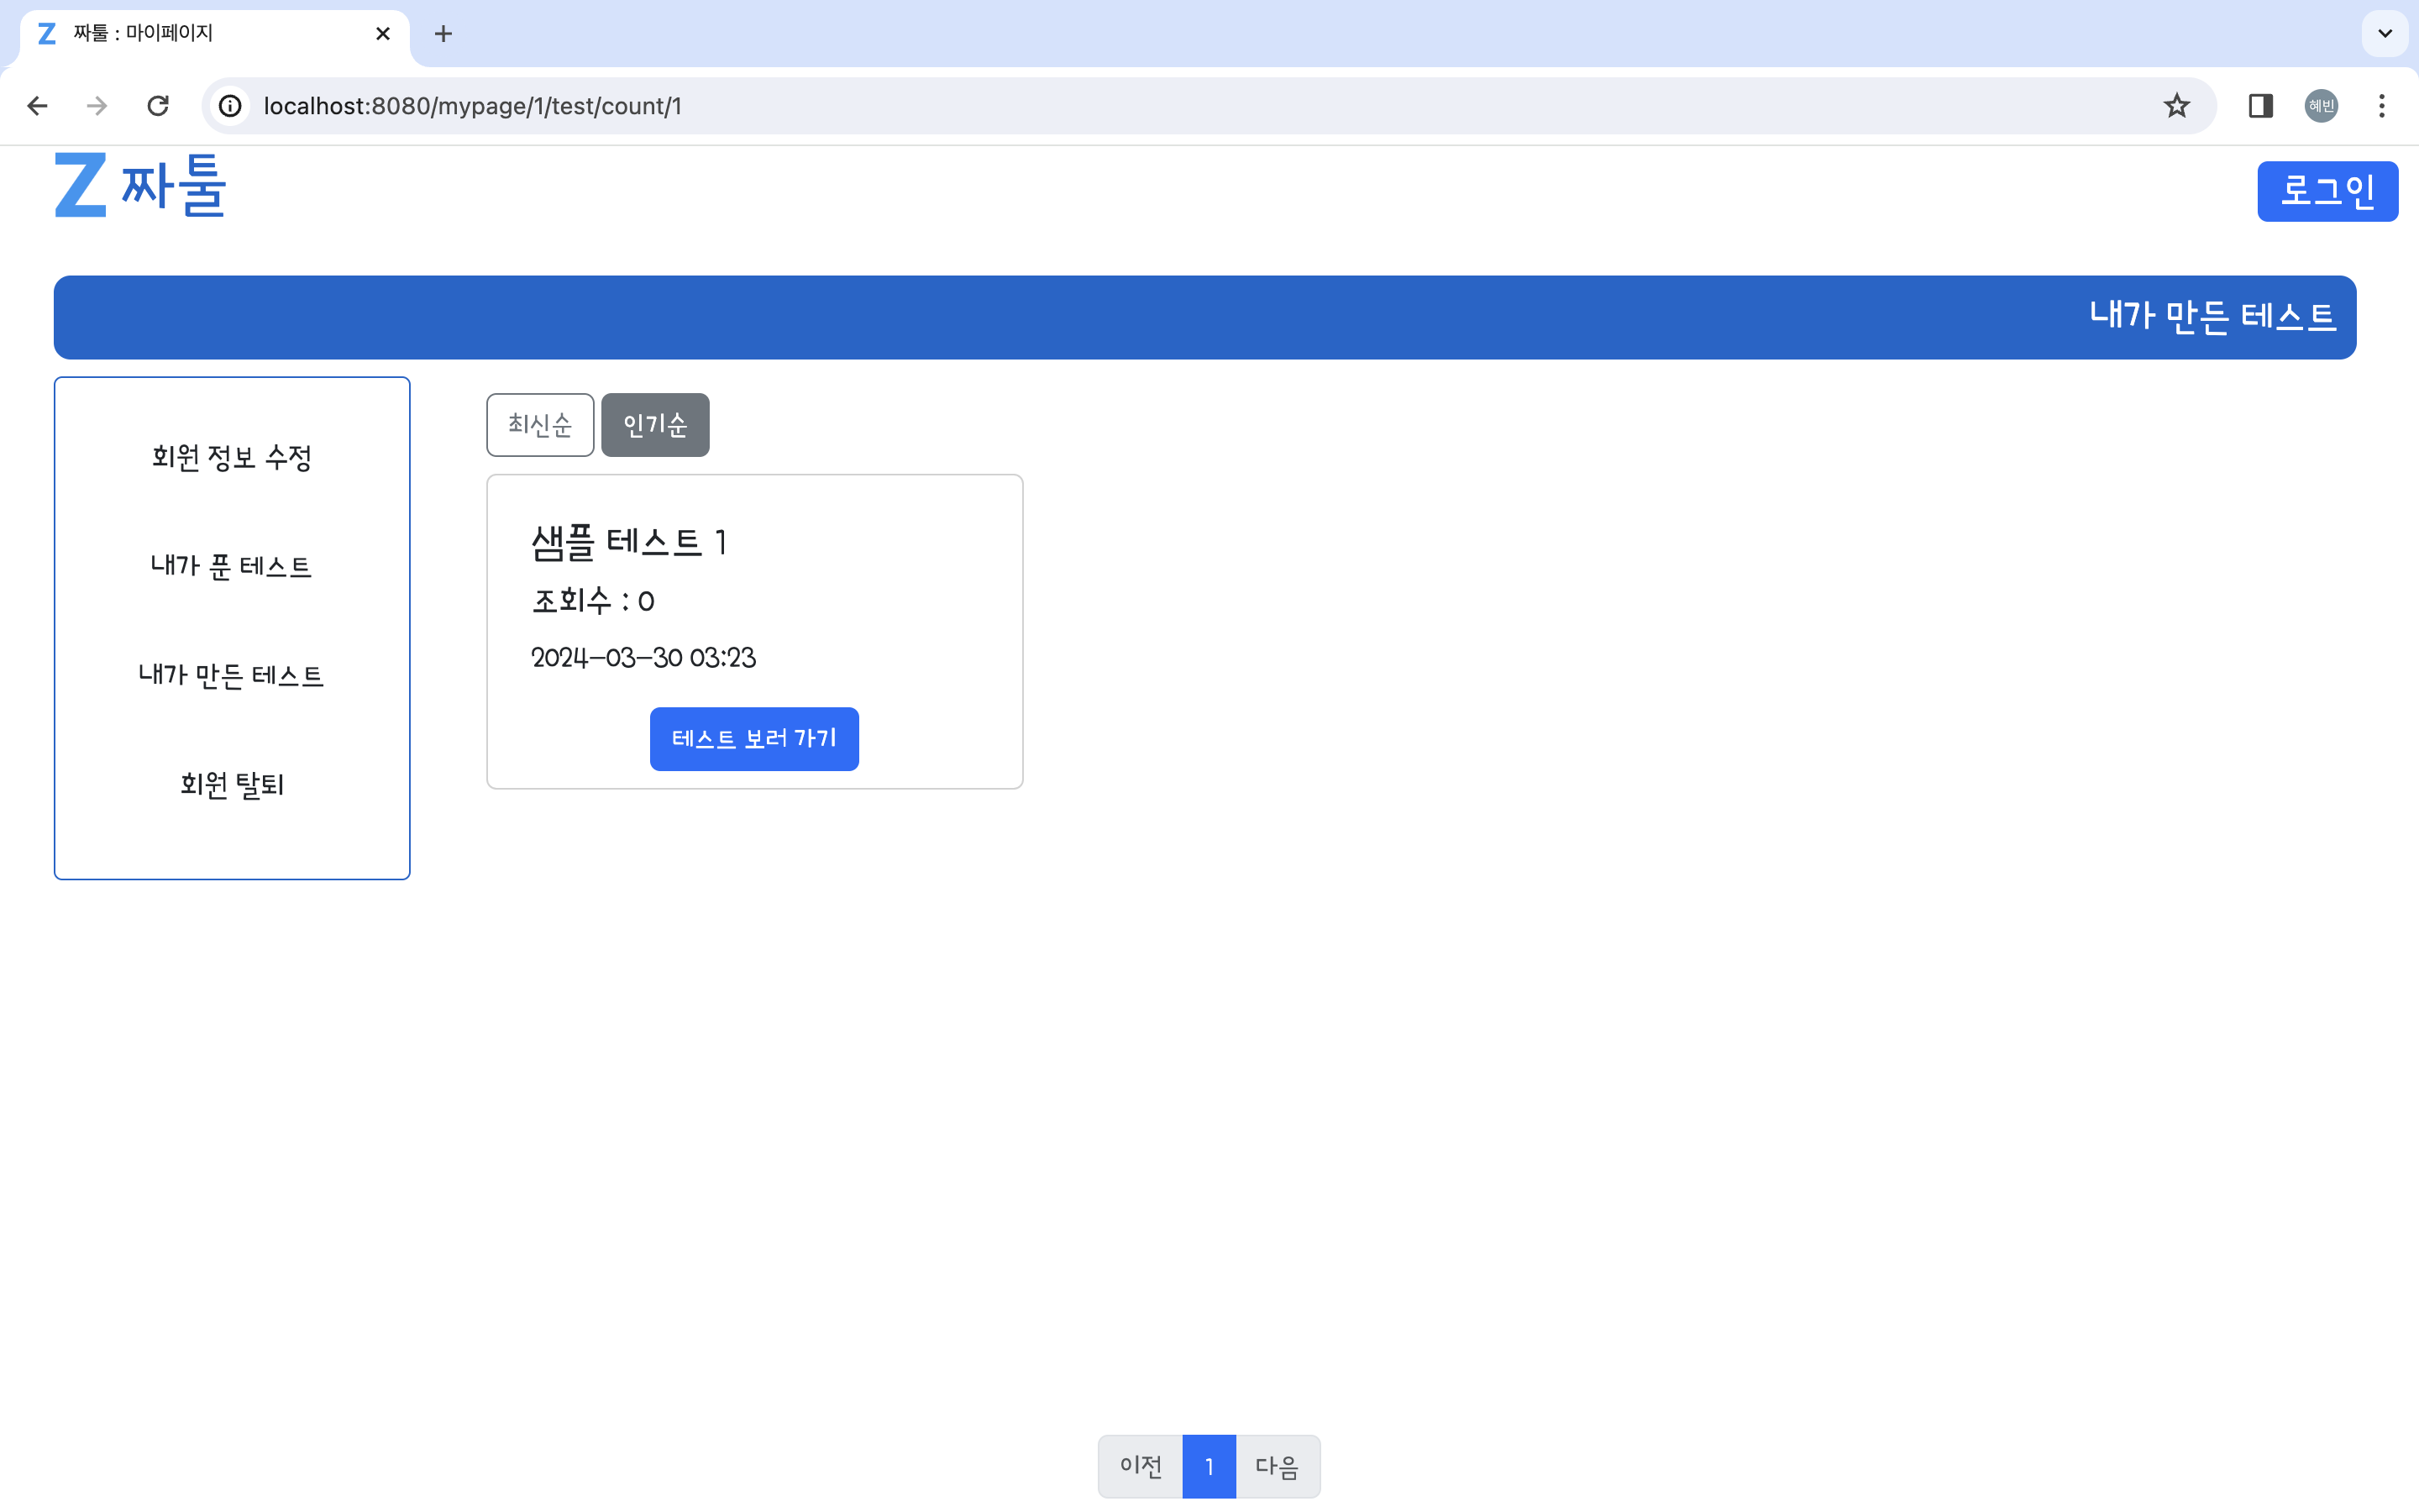The image size is (2419, 1512).
Task: Open 회원 정보 수정 in sidebar
Action: pos(232,458)
